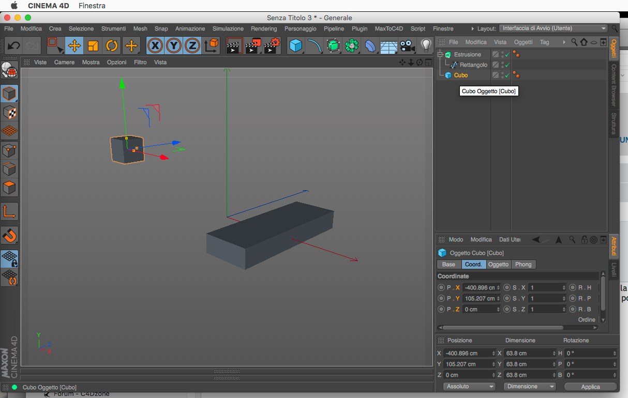Click the Applica button
Screen dimensions: 628x398
[590, 387]
